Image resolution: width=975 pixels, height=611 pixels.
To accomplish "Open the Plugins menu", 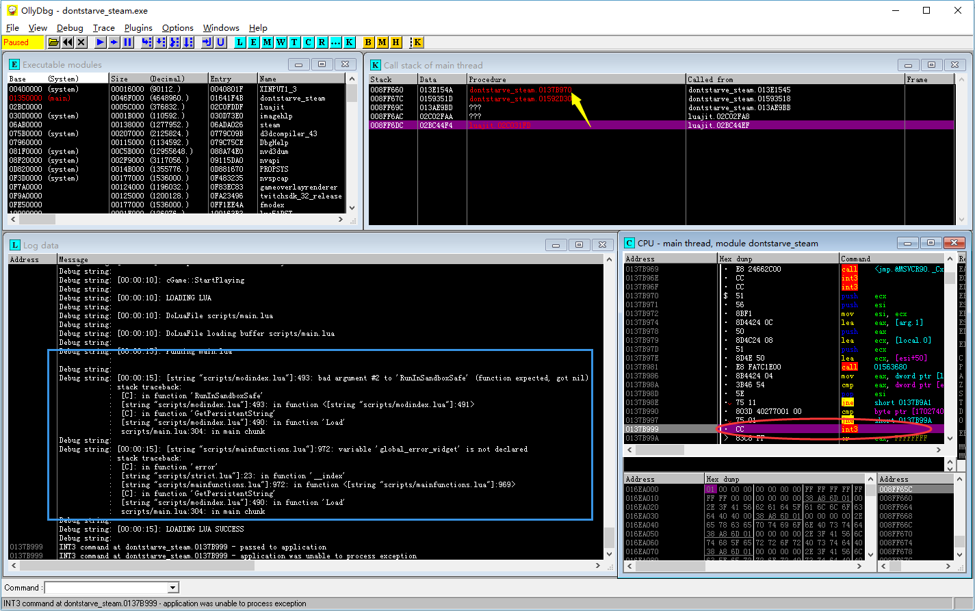I will coord(138,28).
